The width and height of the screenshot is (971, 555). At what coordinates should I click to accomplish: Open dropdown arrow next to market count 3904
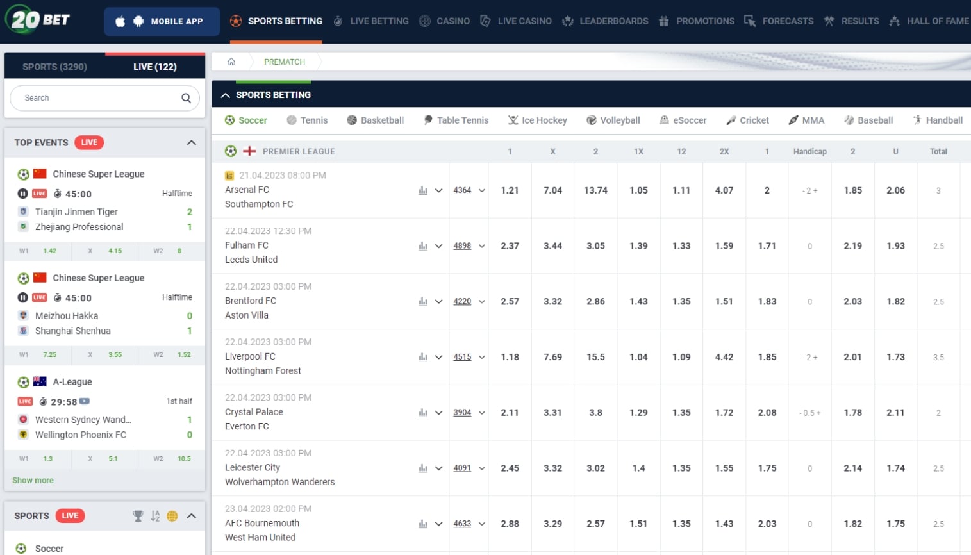pyautogui.click(x=482, y=413)
